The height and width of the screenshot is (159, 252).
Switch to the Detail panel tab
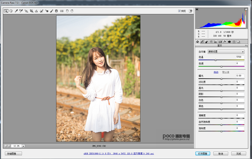coord(207,42)
